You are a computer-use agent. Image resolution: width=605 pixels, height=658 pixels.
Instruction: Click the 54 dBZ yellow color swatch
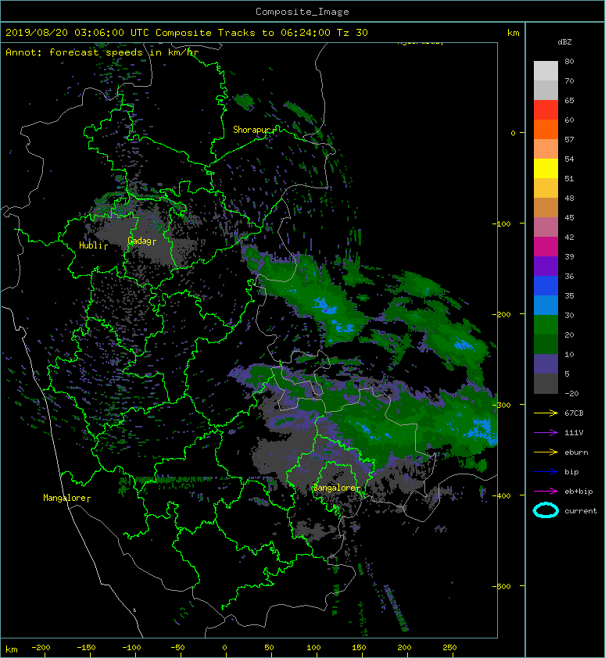(546, 169)
